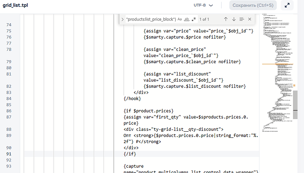This screenshot has width=304, height=173.
Task: Toggle Match Whole Word option
Action: (186, 19)
